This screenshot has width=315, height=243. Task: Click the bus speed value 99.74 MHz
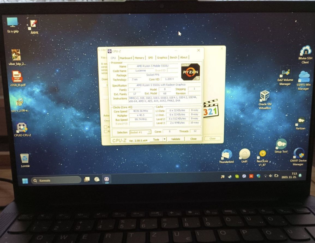(141, 119)
